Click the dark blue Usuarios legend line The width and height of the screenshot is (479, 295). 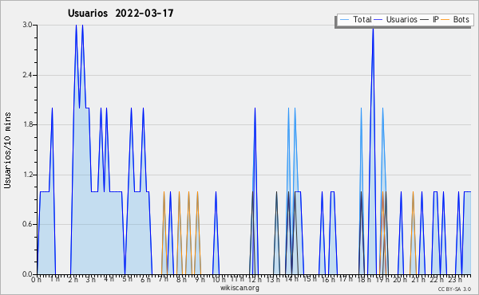point(378,20)
